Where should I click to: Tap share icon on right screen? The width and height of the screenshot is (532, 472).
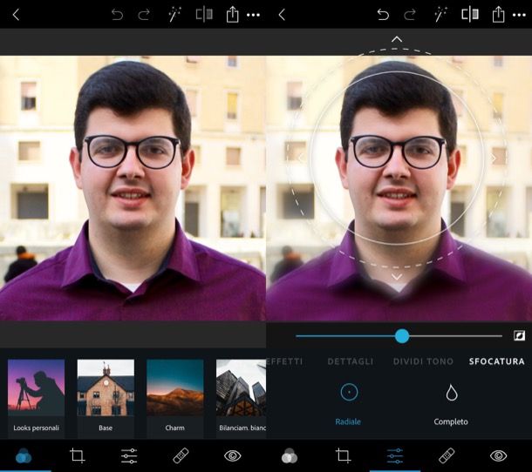498,15
